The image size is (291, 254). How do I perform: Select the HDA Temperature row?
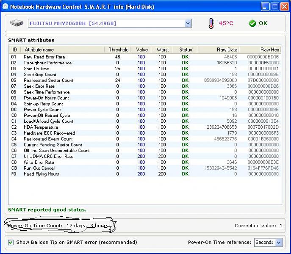click(x=41, y=127)
